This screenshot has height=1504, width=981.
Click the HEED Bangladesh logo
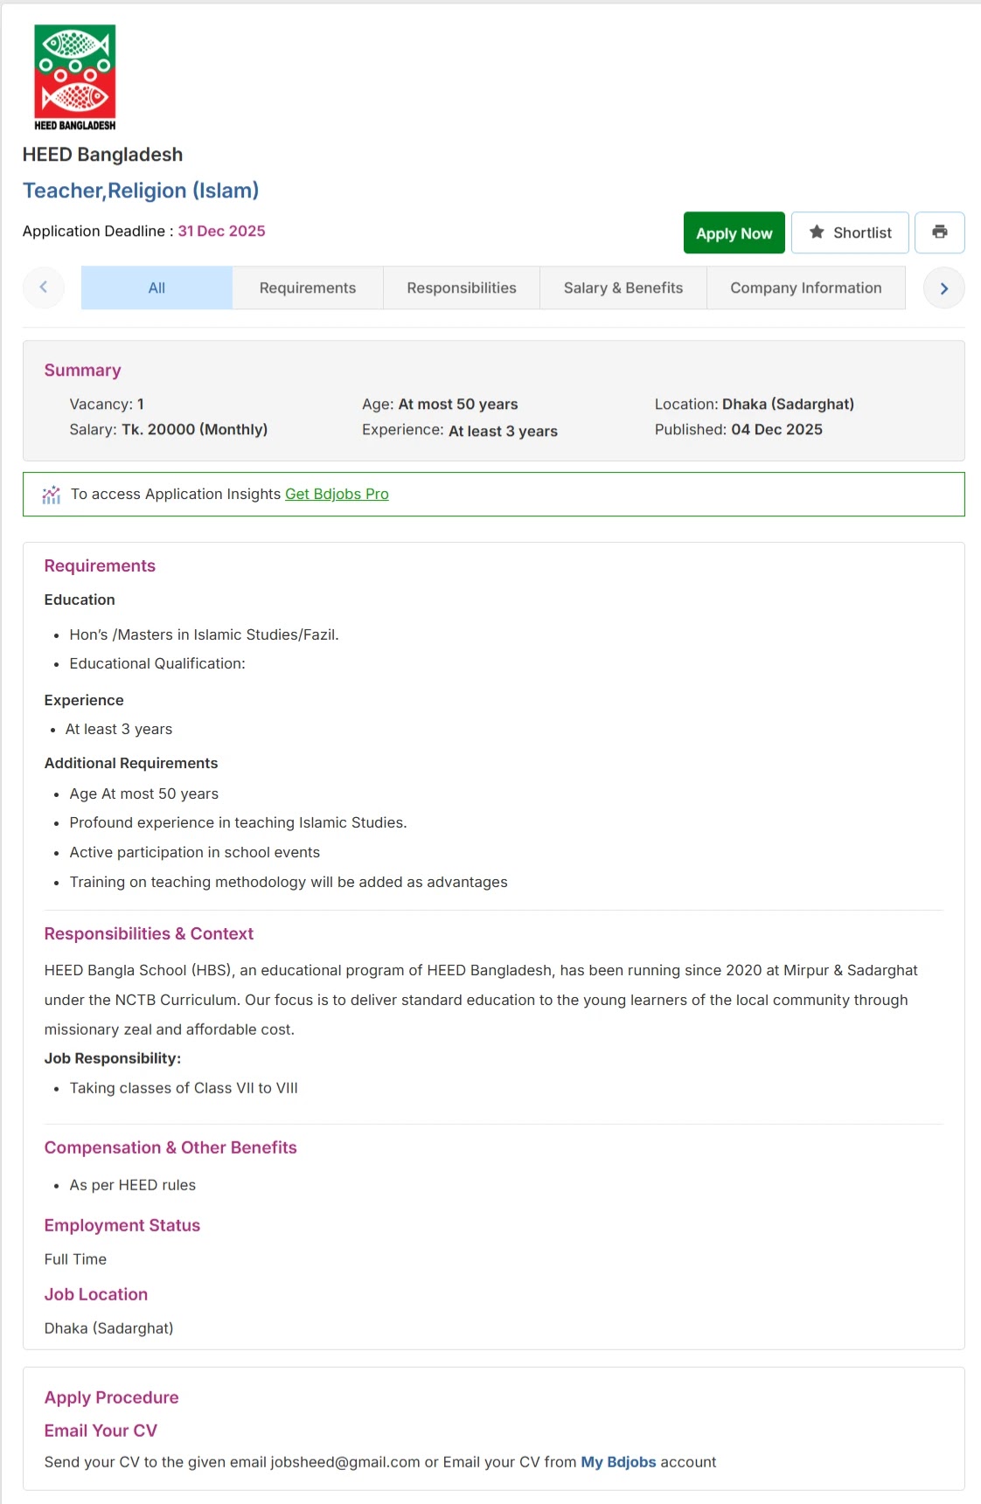75,78
